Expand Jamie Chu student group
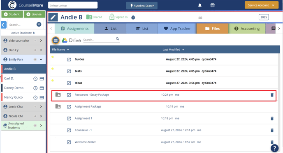Screen dimensions: 283x153 [x=41, y=107]
